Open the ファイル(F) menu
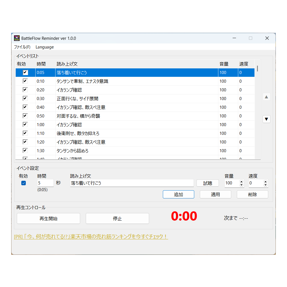The width and height of the screenshot is (287, 287). [x=22, y=47]
